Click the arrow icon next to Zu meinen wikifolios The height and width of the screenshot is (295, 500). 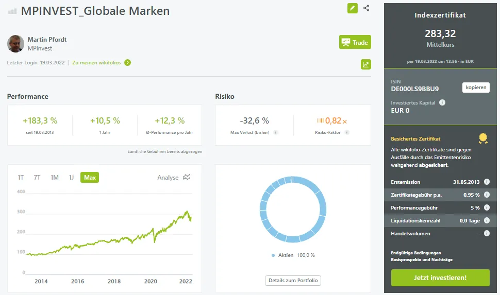(x=127, y=63)
